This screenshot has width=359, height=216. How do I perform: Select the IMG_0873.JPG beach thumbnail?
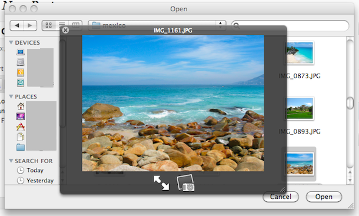300,53
